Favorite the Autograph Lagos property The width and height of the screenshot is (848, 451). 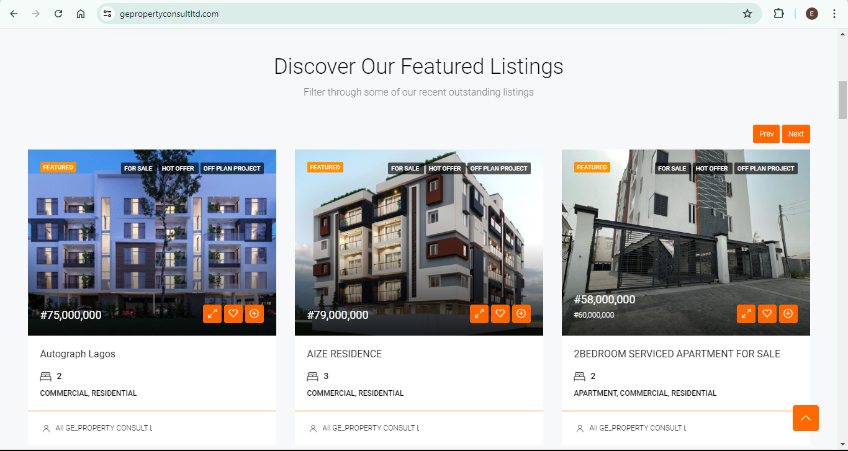tap(233, 314)
